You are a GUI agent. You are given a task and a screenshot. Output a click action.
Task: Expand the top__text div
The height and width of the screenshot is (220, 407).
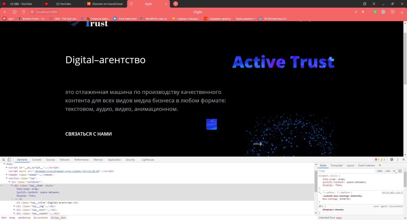[x=14, y=210]
